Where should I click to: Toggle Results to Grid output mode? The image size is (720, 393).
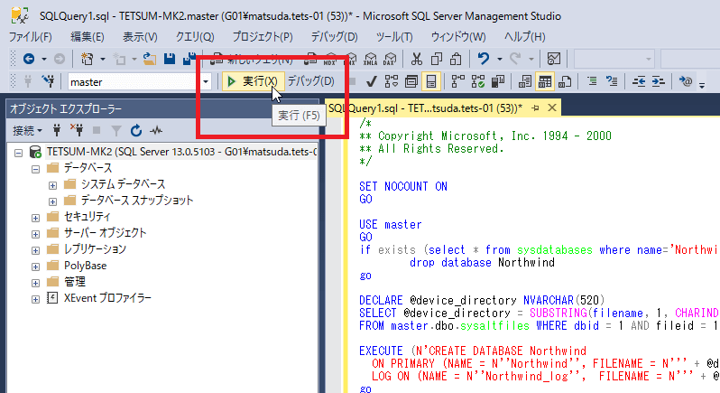545,81
